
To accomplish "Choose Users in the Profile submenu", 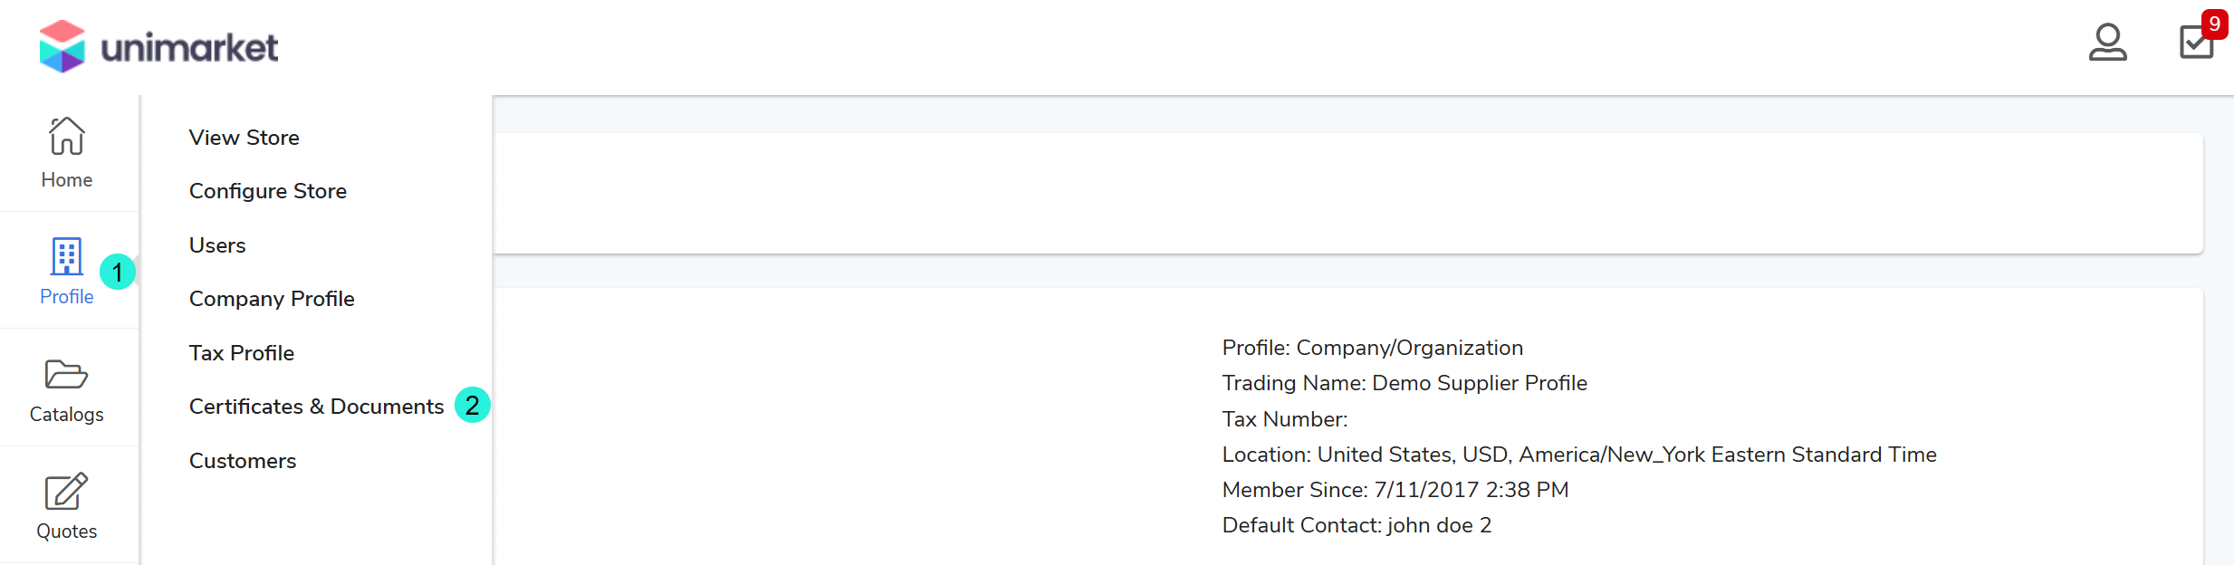I will point(217,245).
